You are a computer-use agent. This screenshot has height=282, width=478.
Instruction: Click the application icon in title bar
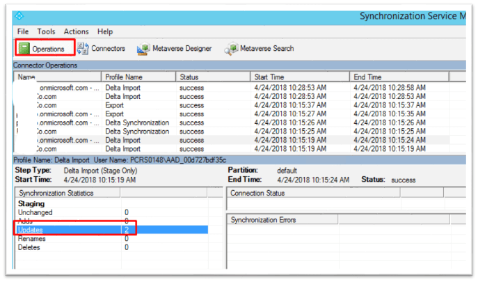point(19,15)
